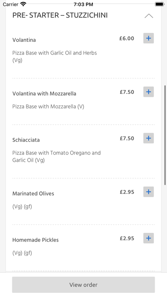Tap the Tomato Oregano and Garlic Oil description
167x297 pixels.
pyautogui.click(x=57, y=157)
